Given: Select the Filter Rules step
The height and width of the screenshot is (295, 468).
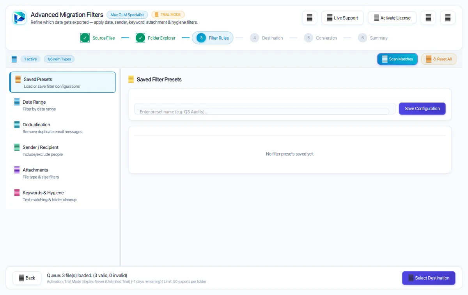Looking at the screenshot, I should coord(213,38).
